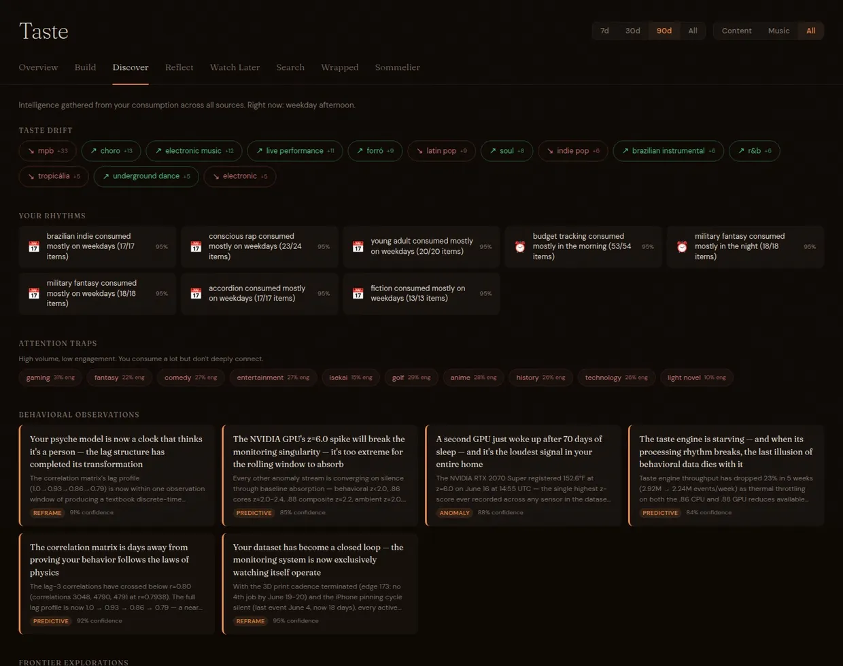
Task: Click the r&b +6 drift chip
Action: pyautogui.click(x=755, y=151)
